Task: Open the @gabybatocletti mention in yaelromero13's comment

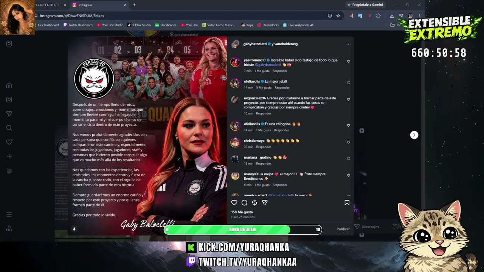Action: click(268, 65)
